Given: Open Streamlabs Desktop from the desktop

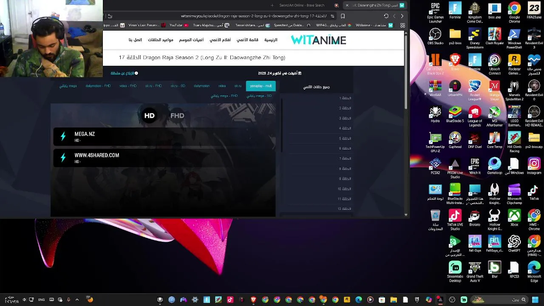Looking at the screenshot, I should (x=455, y=272).
